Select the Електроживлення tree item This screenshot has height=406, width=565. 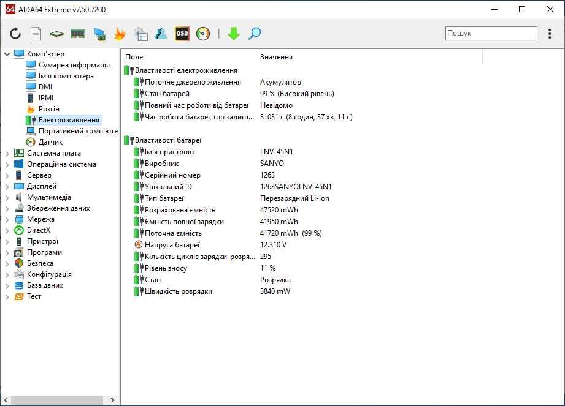[69, 120]
